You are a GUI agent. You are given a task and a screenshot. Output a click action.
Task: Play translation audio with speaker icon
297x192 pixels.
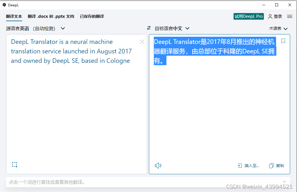coord(158,166)
